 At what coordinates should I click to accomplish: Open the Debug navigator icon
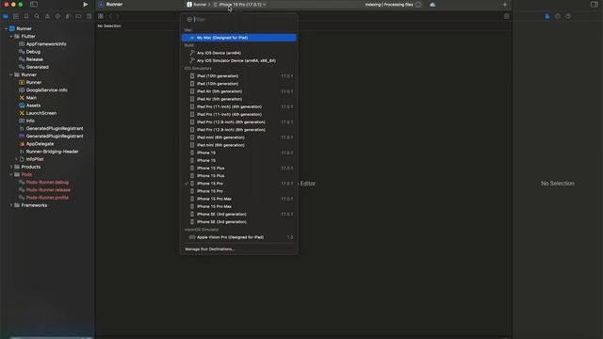click(x=68, y=17)
